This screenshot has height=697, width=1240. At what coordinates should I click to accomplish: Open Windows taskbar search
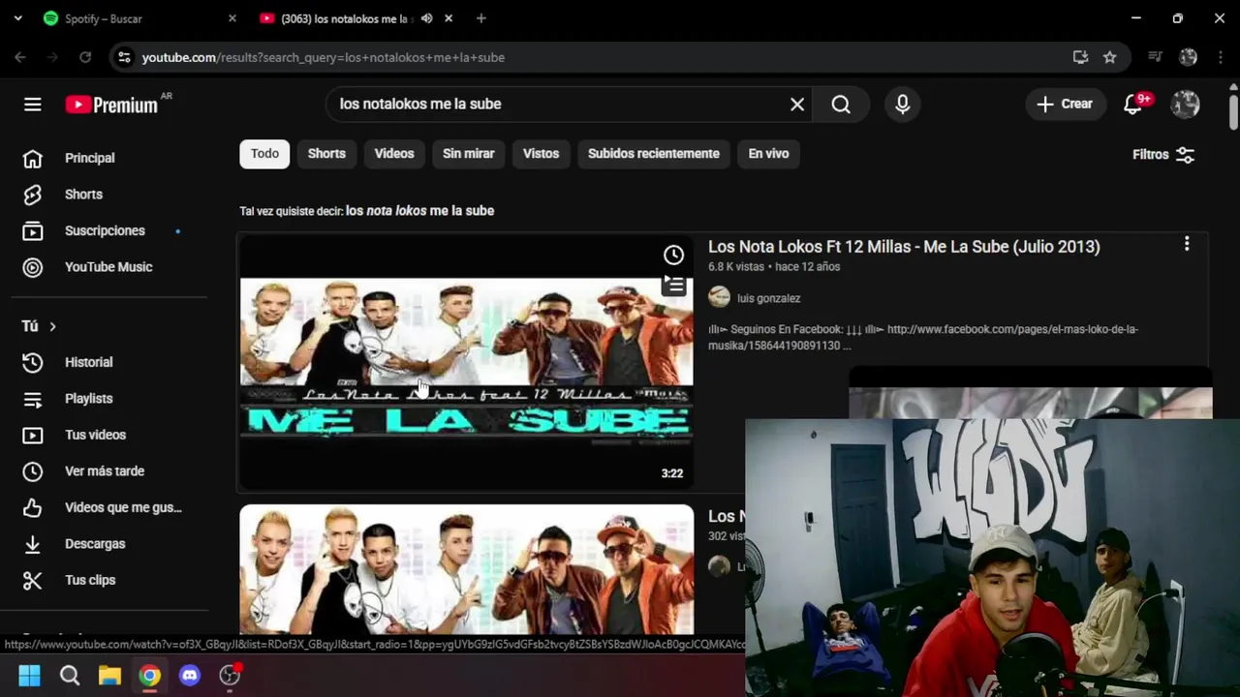(x=70, y=676)
